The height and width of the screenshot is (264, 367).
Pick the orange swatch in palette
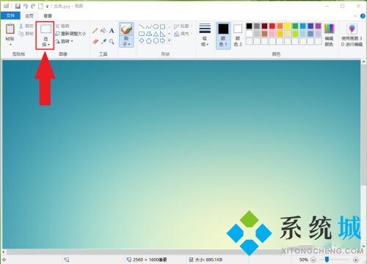pos(280,26)
